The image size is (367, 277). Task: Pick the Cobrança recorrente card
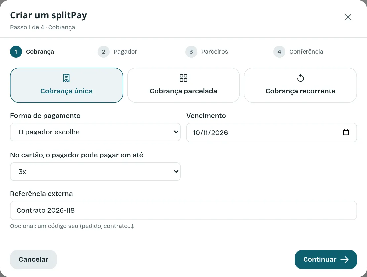(x=300, y=85)
